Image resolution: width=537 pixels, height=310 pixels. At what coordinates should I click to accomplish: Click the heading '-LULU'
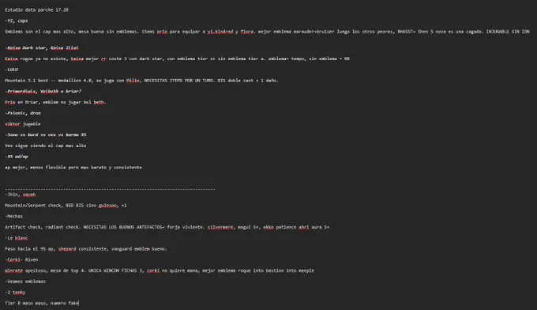pos(12,70)
